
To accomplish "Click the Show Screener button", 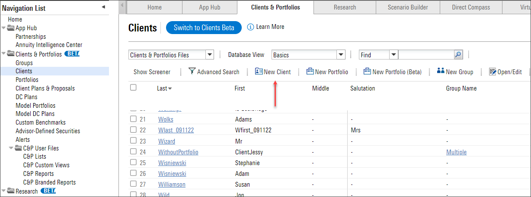I will [152, 72].
